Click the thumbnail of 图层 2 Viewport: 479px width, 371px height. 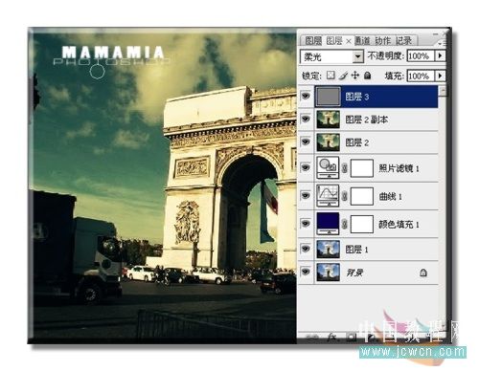pyautogui.click(x=328, y=142)
